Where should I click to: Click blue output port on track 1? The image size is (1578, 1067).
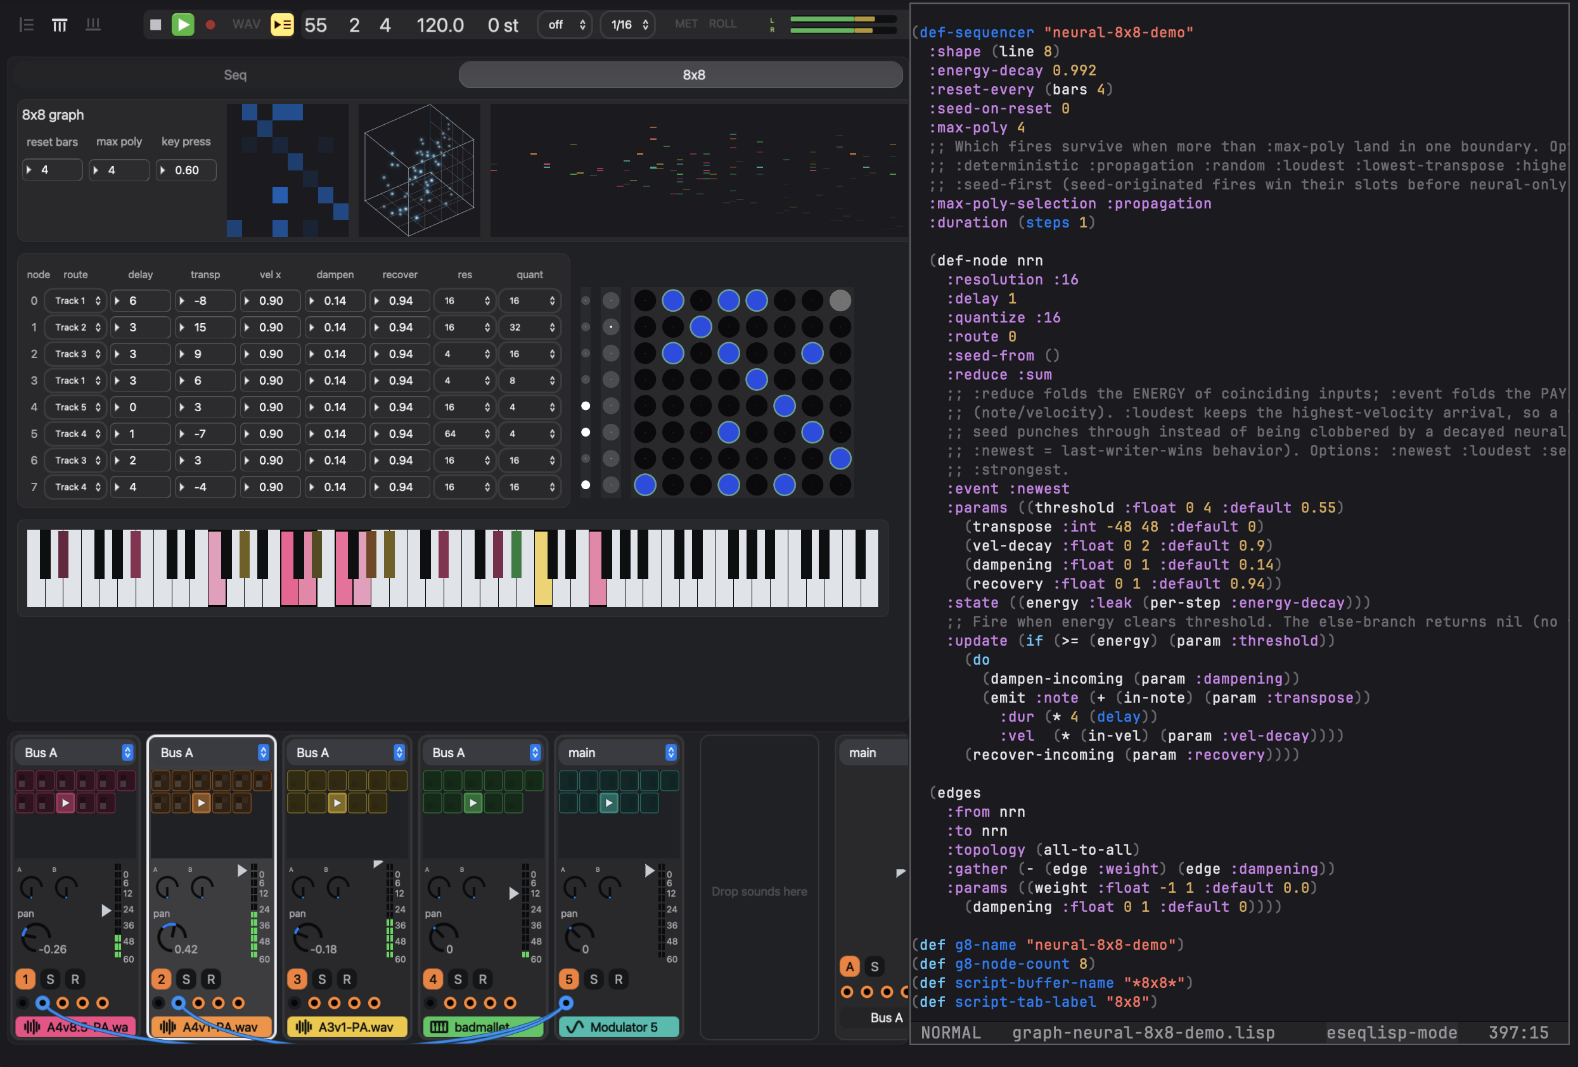click(x=43, y=1002)
